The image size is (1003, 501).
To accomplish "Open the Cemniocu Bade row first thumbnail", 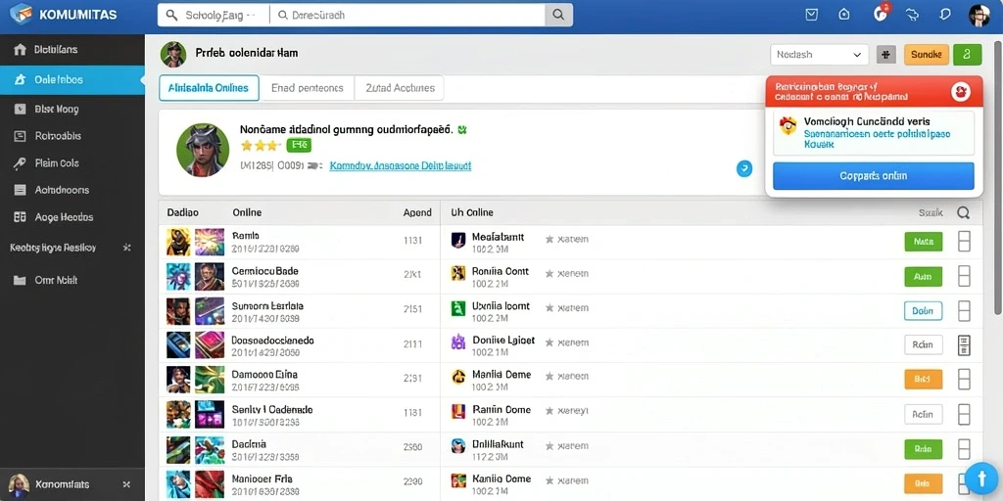I will (178, 277).
